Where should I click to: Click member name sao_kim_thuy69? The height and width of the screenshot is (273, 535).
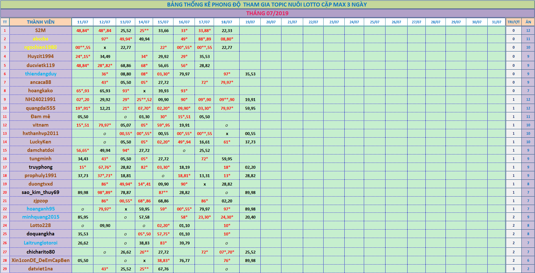[41, 192]
